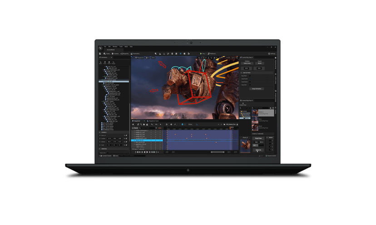Viewport: 376px width, 225px height.
Task: Open the Content toolbar button
Action: pyautogui.click(x=115, y=54)
